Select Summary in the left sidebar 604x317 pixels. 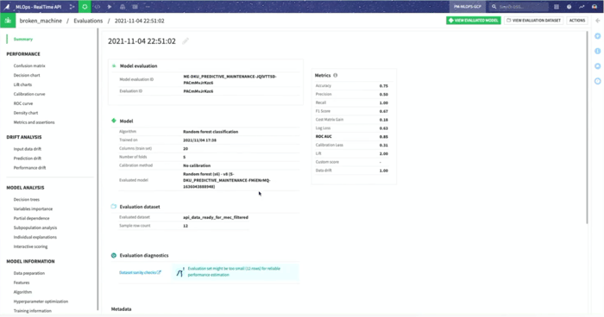tap(23, 40)
